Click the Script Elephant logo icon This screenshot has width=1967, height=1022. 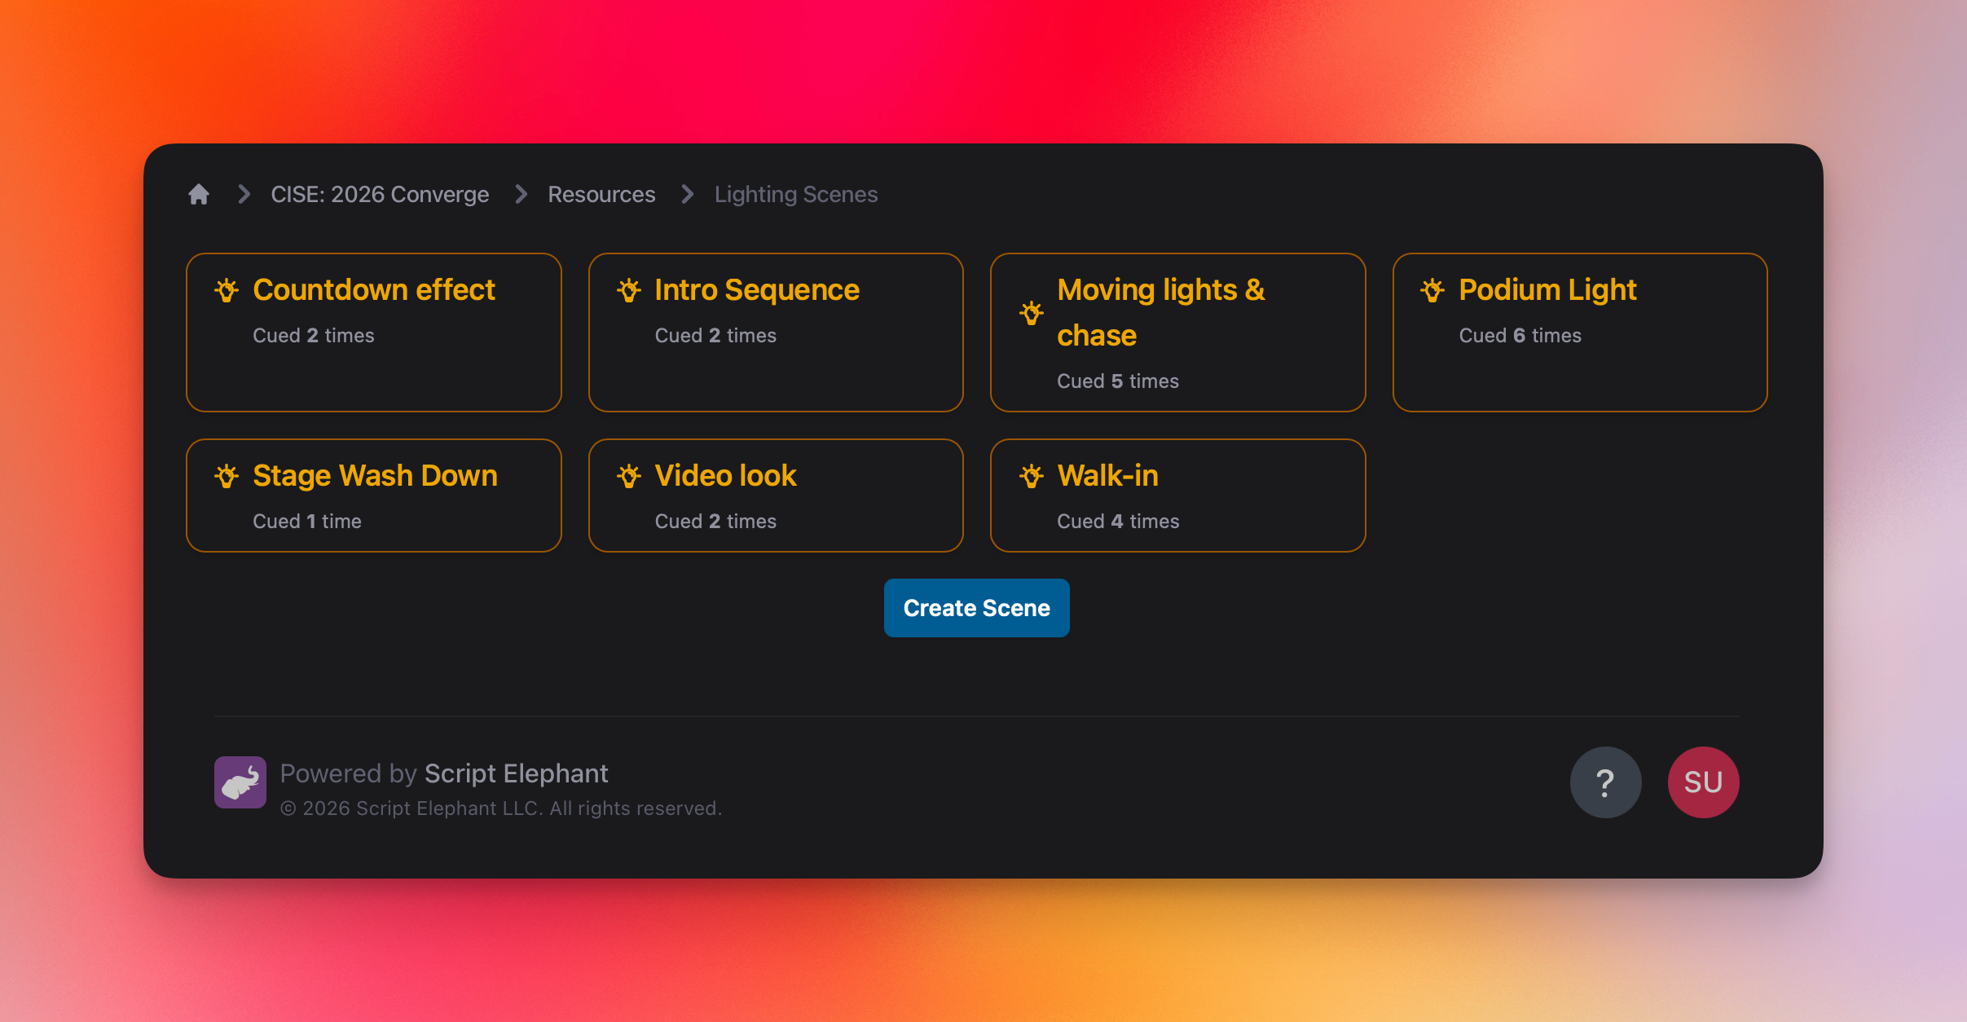click(x=240, y=782)
